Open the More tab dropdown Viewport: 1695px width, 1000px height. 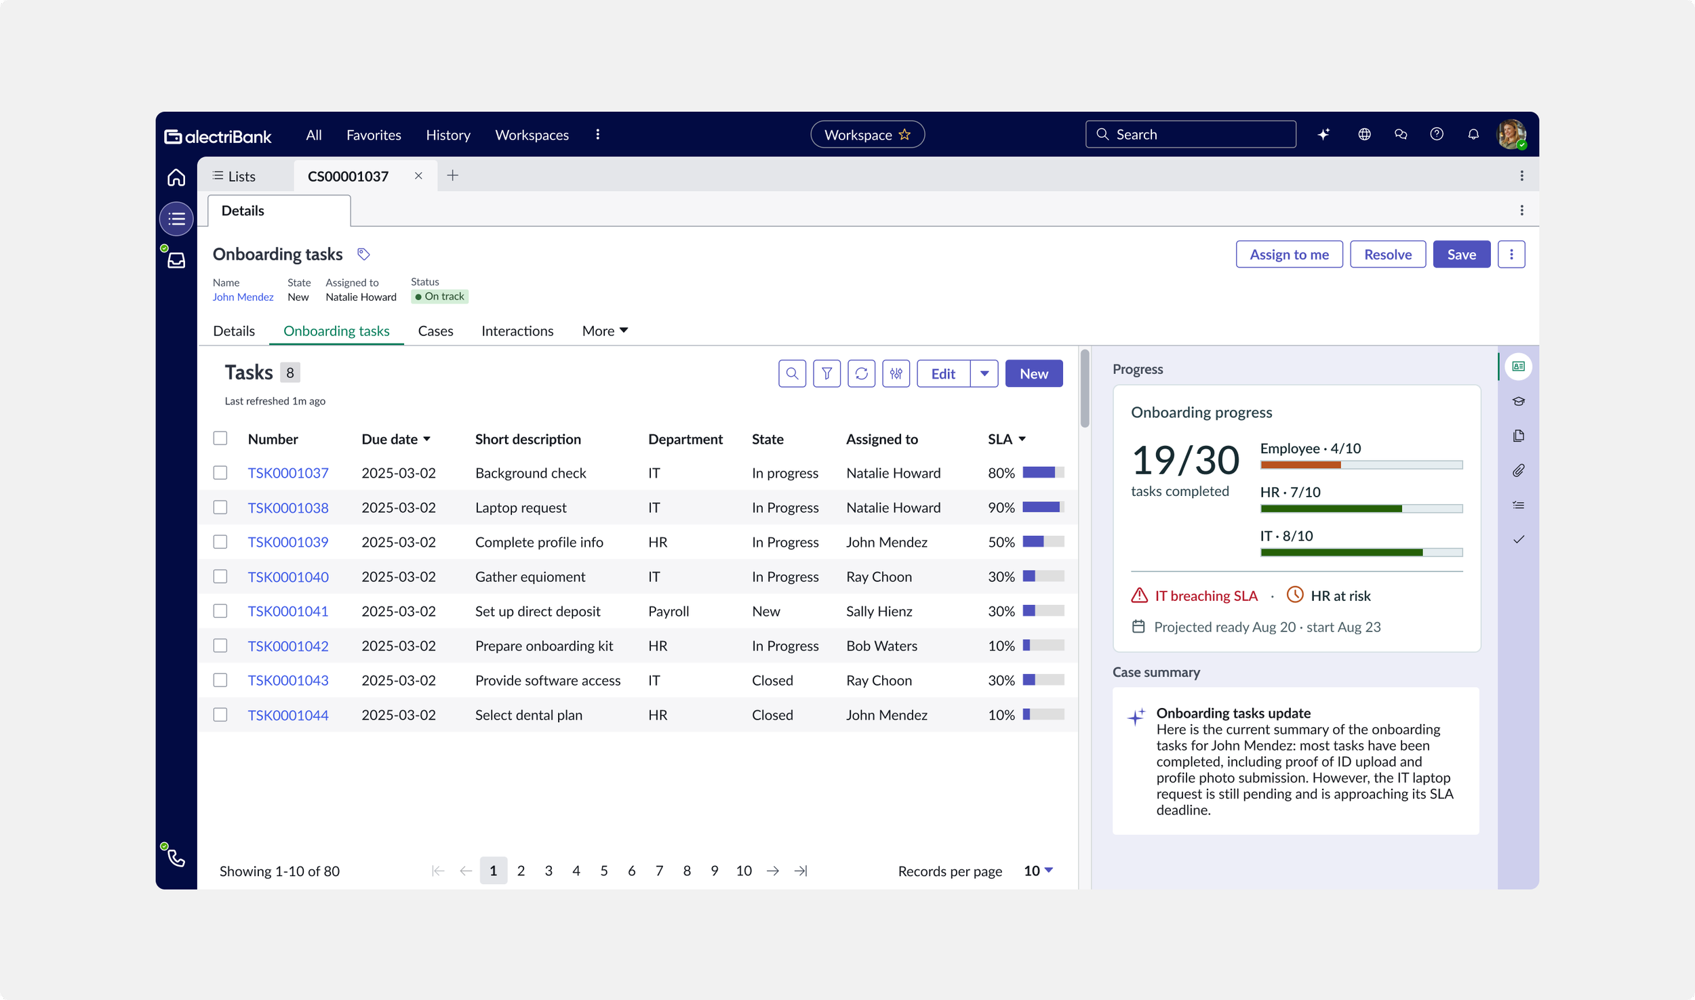(605, 331)
